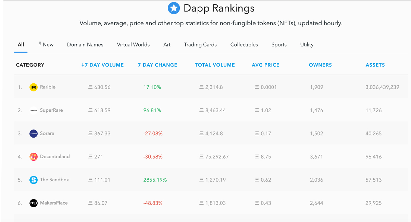Select the All tab

21,44
